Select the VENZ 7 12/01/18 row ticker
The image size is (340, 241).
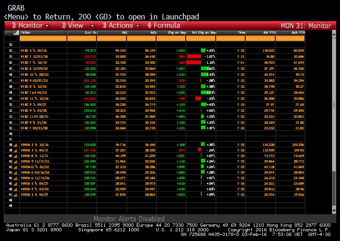point(34,57)
